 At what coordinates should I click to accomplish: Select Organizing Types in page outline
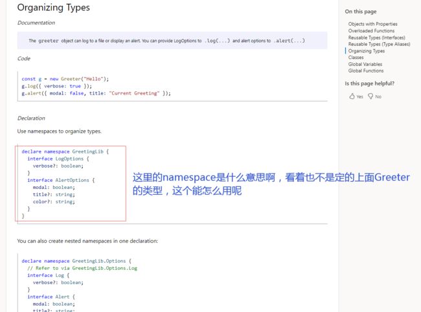coord(367,50)
